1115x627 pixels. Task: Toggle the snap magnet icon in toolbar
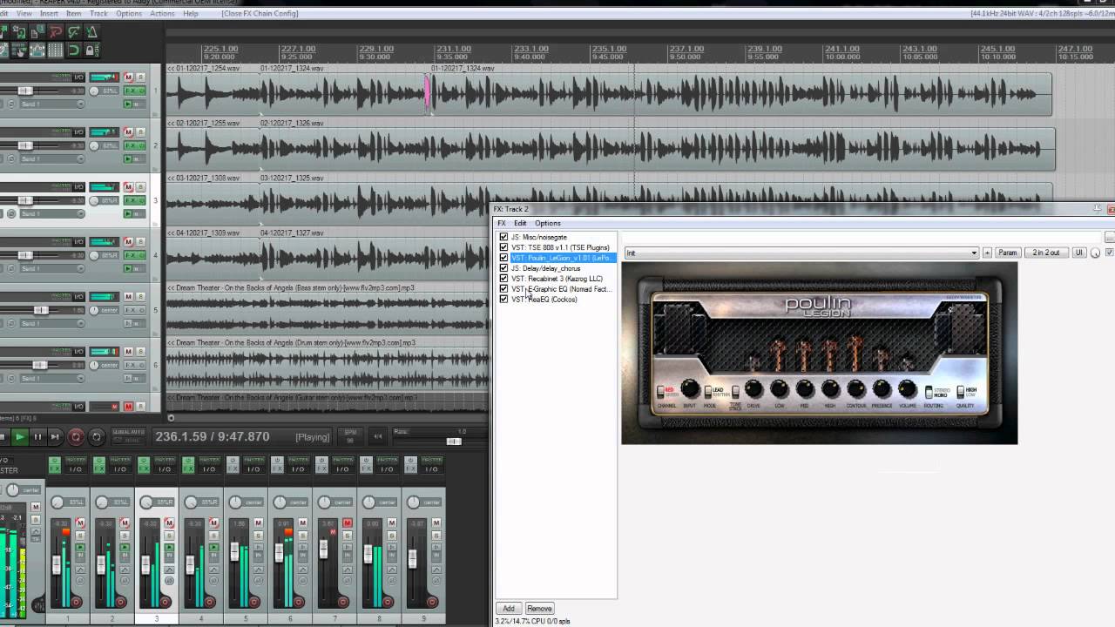point(74,50)
